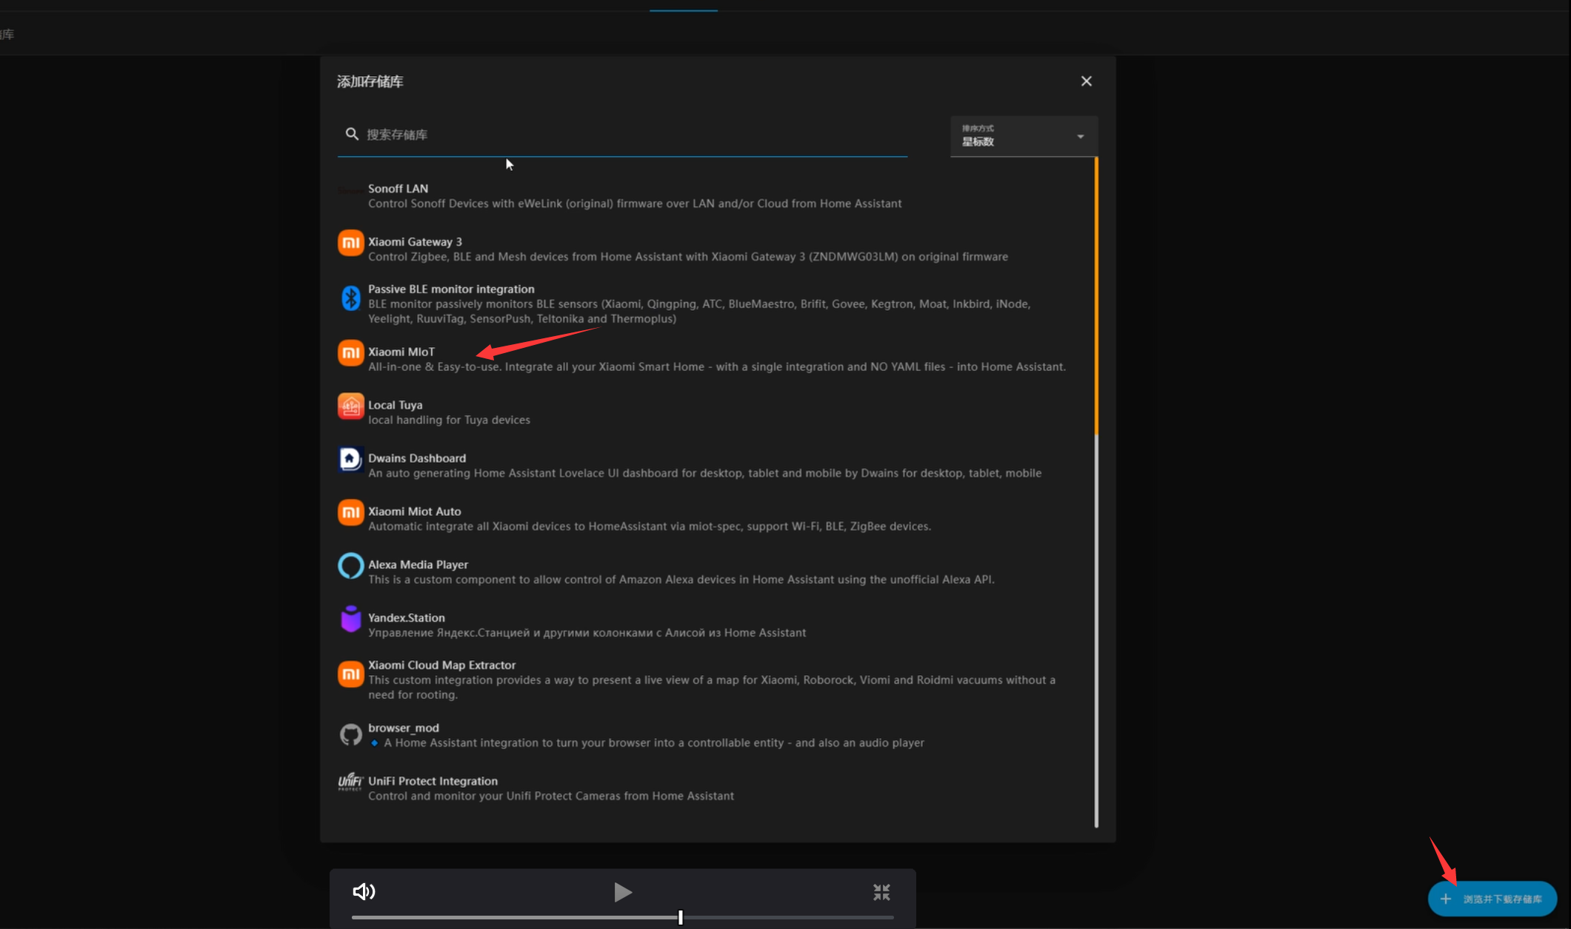Click into the 搜索存储库 search field
Viewport: 1571px width, 929px height.
tap(622, 135)
